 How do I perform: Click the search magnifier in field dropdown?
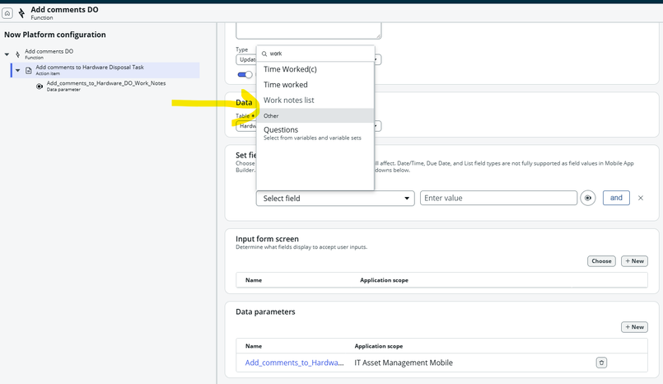tap(264, 54)
